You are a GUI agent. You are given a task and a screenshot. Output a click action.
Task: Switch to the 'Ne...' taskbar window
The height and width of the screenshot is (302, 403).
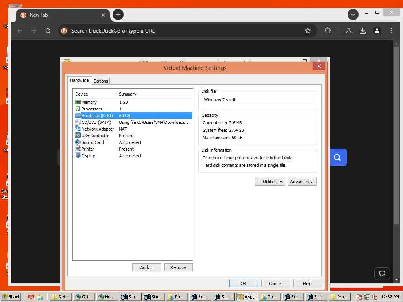107,297
